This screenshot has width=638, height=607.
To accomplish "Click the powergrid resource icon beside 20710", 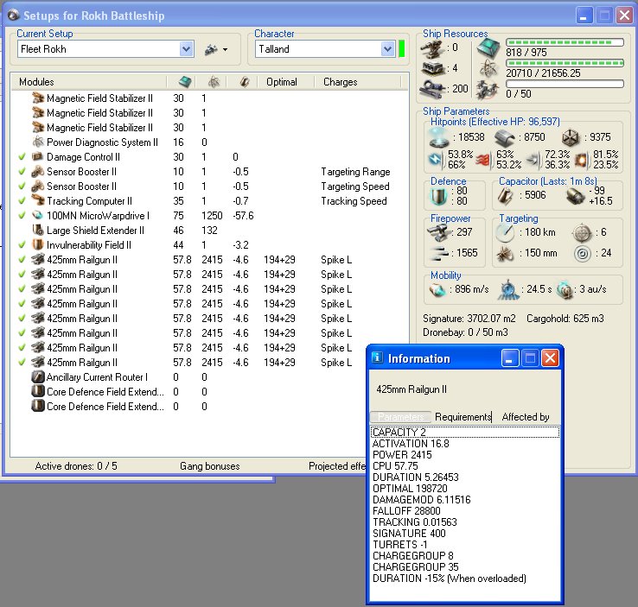I will point(488,69).
